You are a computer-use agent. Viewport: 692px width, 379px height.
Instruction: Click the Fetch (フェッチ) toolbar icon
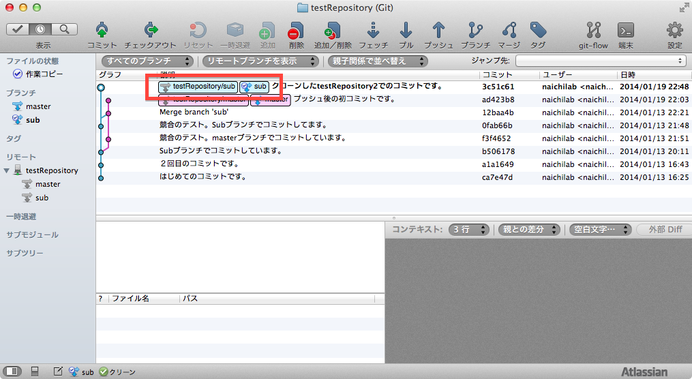coord(374,30)
